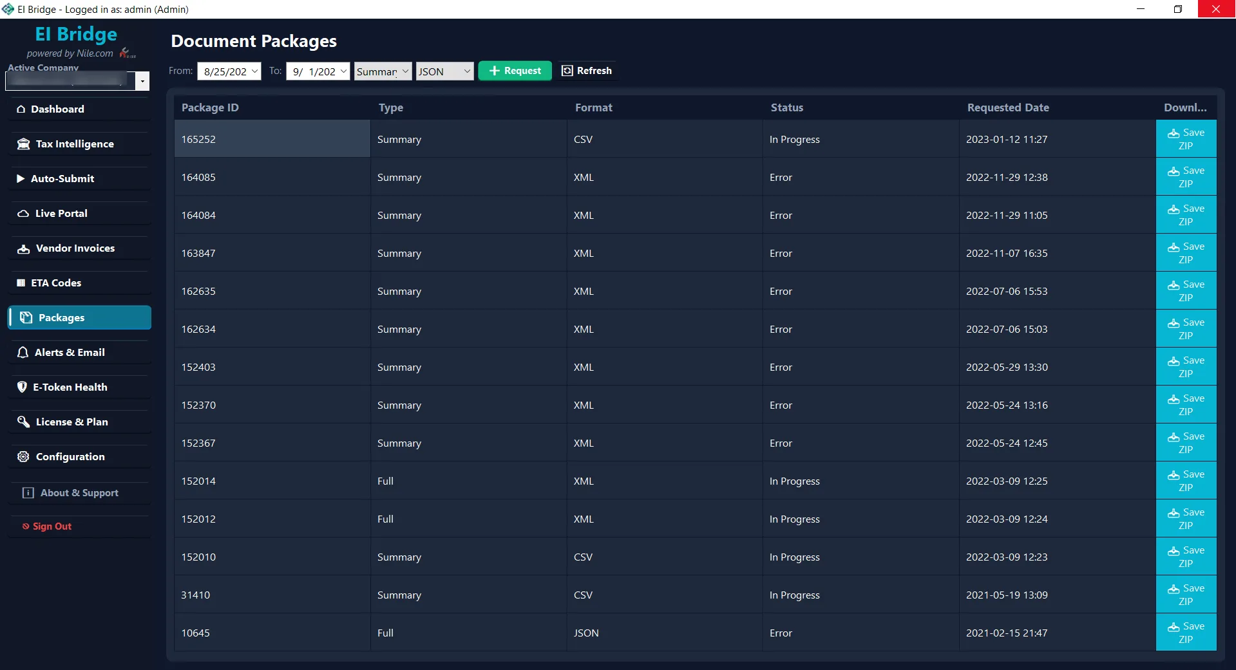This screenshot has height=670, width=1236.
Task: Click the Configuration gear icon
Action: [23, 457]
